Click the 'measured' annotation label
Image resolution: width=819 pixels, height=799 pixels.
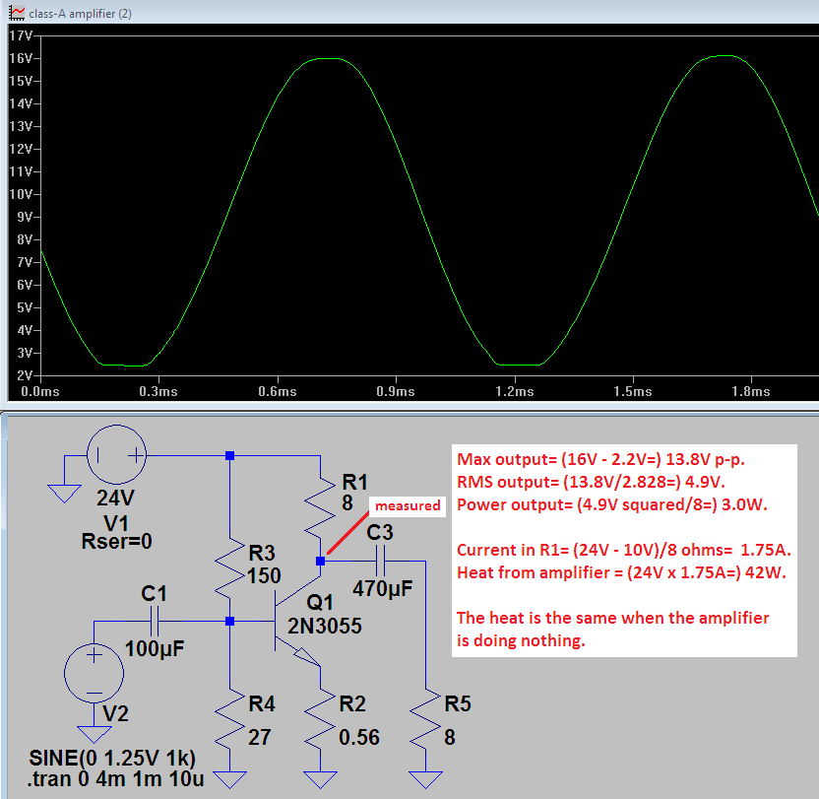(x=408, y=505)
